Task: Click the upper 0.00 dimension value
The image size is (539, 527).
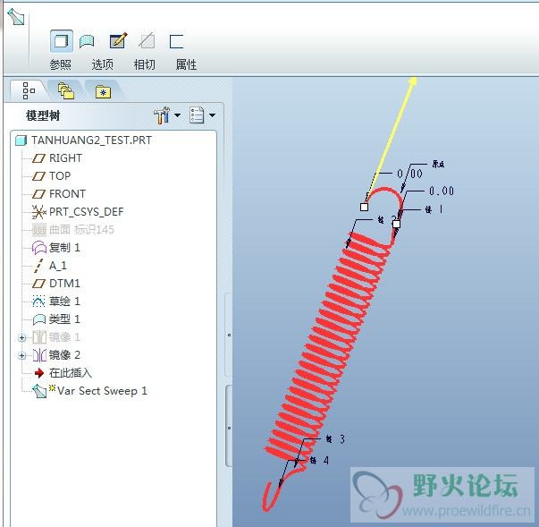Action: [409, 174]
